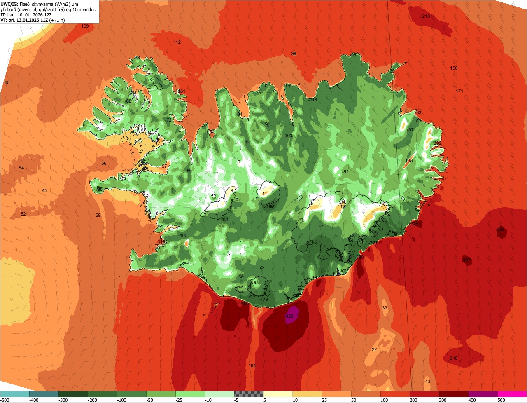Select the map value "112" north of Westfjords

177,42
